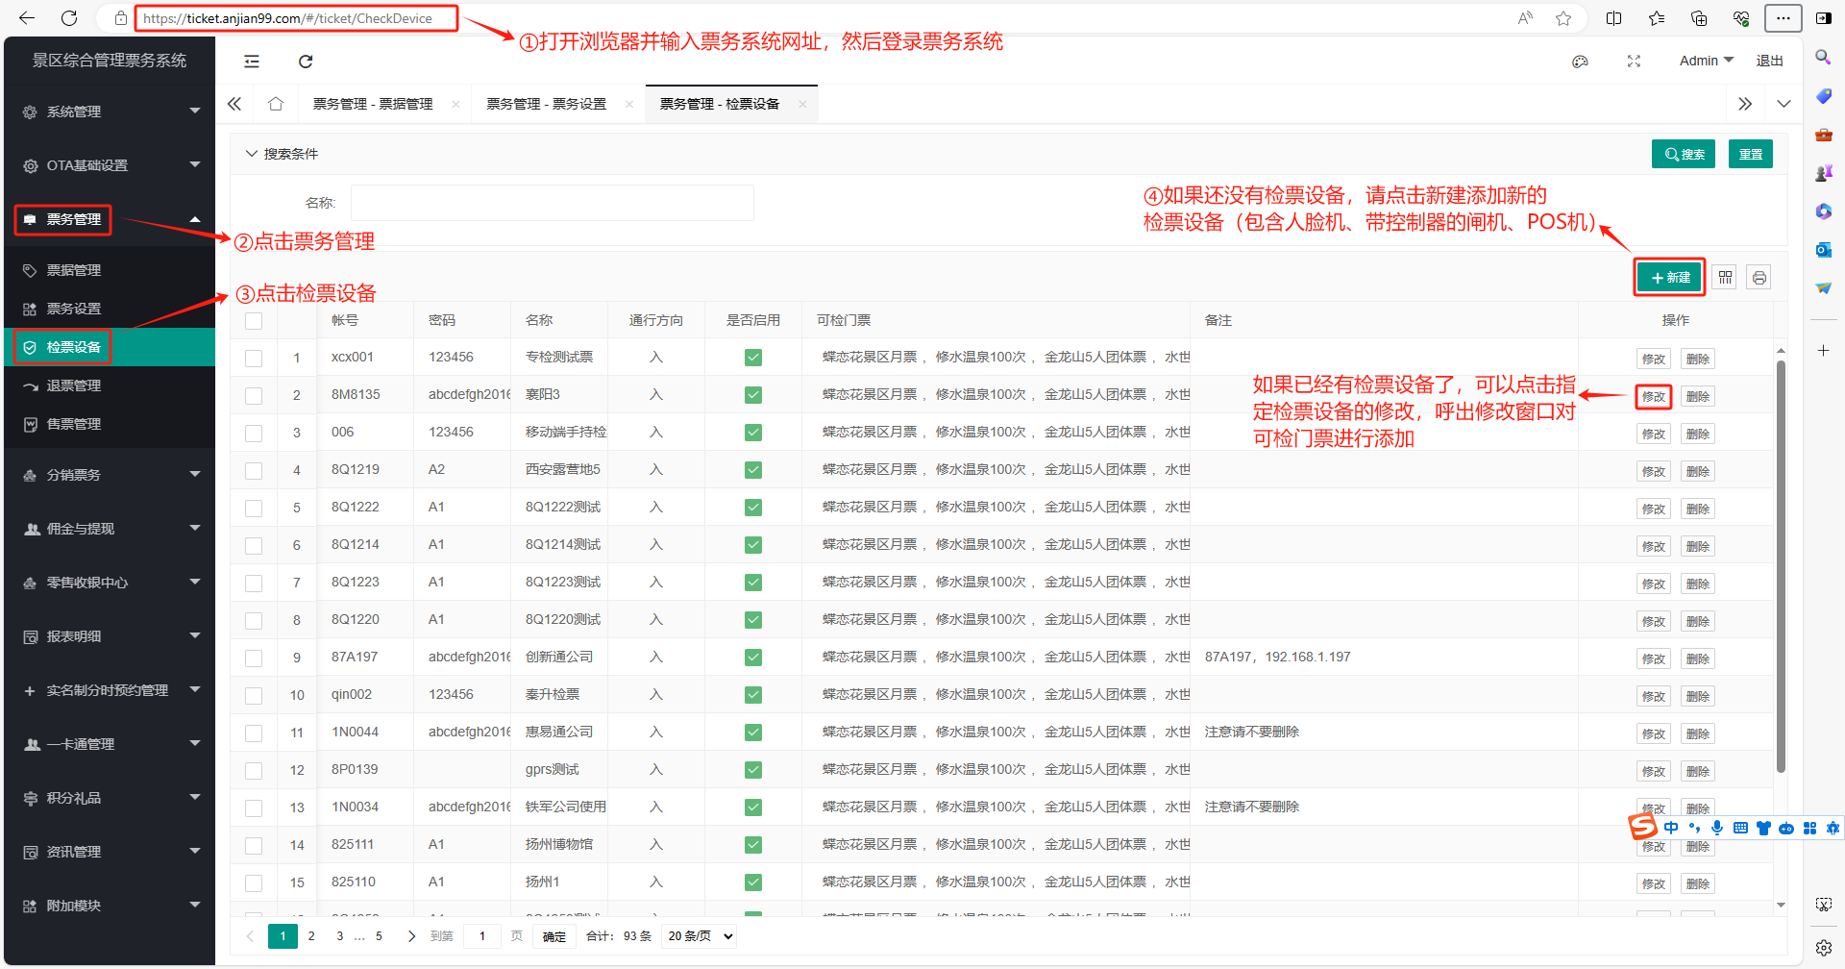Toggle 是否启用 checkbox for qin002
The height and width of the screenshot is (969, 1845).
click(753, 695)
